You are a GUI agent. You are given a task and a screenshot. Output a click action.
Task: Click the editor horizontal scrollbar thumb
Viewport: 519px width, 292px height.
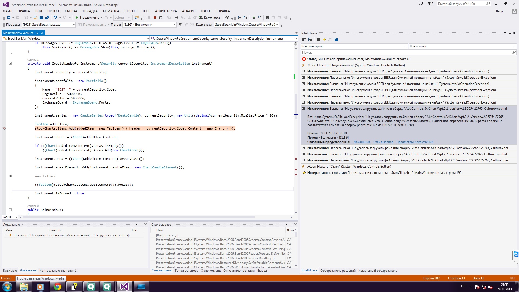pos(139,217)
